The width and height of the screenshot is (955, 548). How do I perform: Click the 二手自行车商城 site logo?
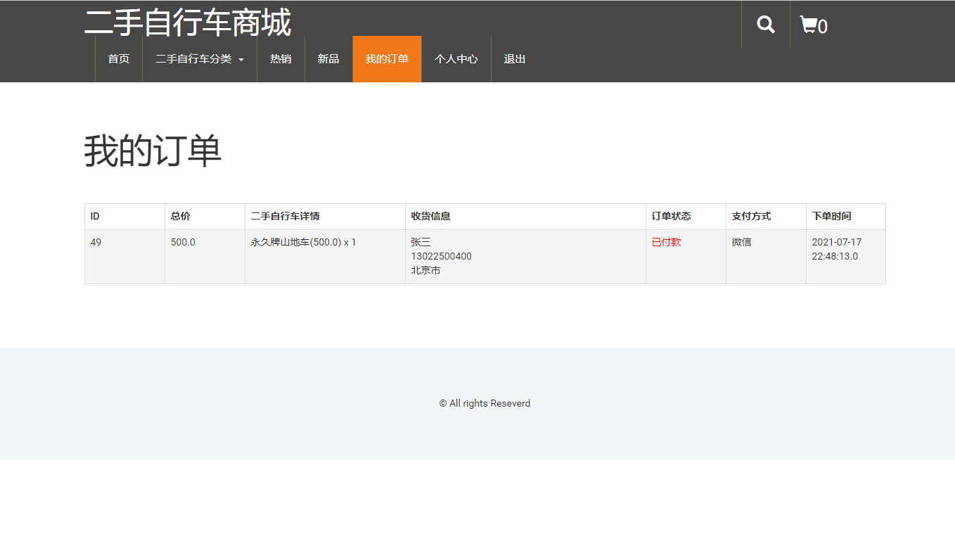188,22
